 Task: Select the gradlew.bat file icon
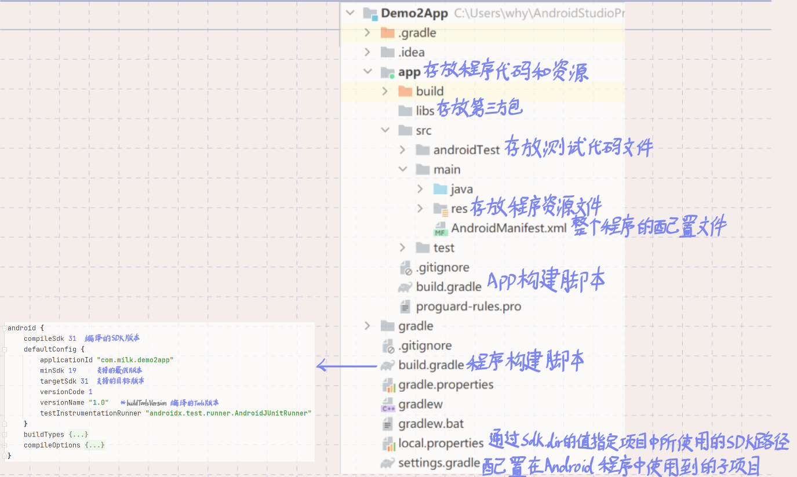click(388, 424)
